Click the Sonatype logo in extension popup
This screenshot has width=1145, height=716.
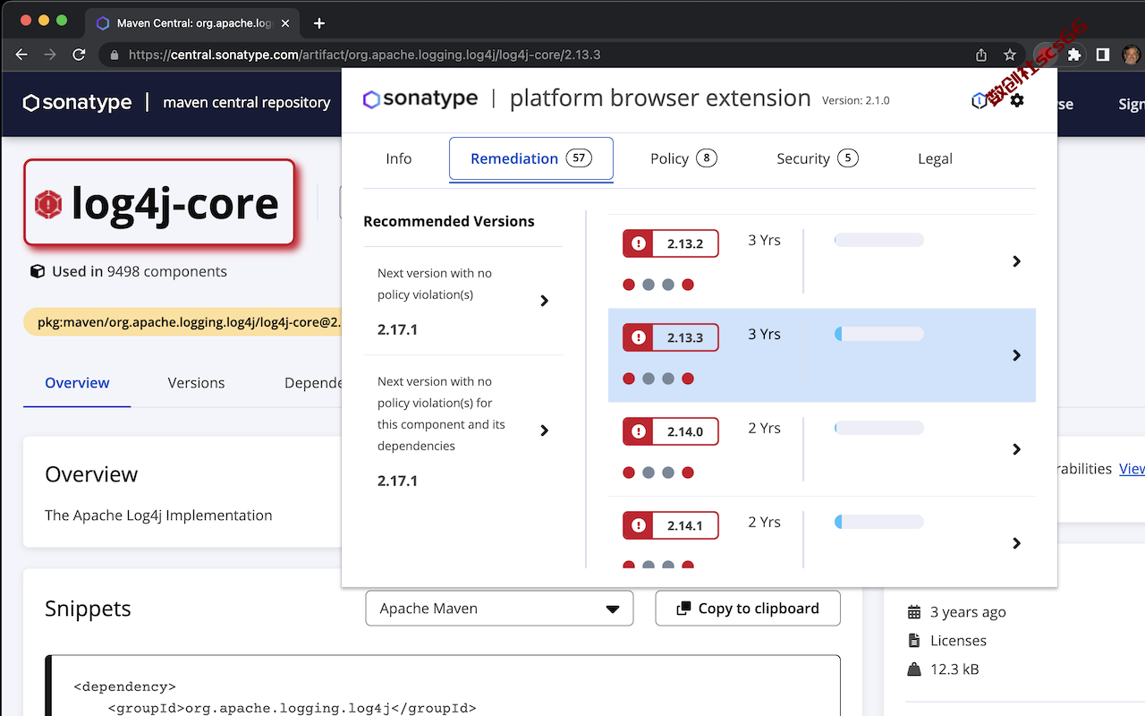click(420, 99)
